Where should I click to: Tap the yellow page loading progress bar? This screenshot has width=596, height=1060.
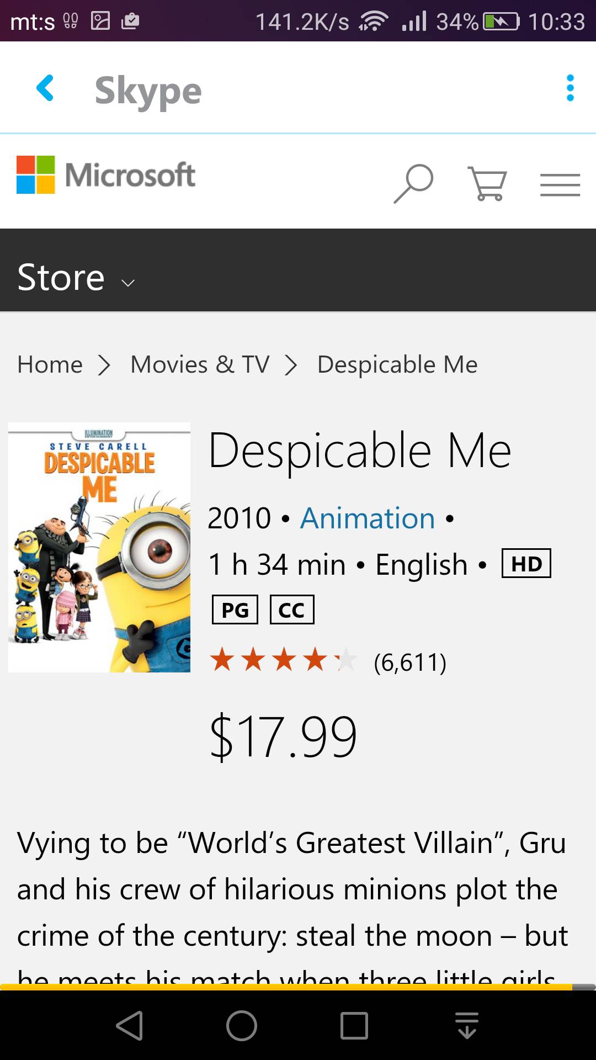pos(287,987)
